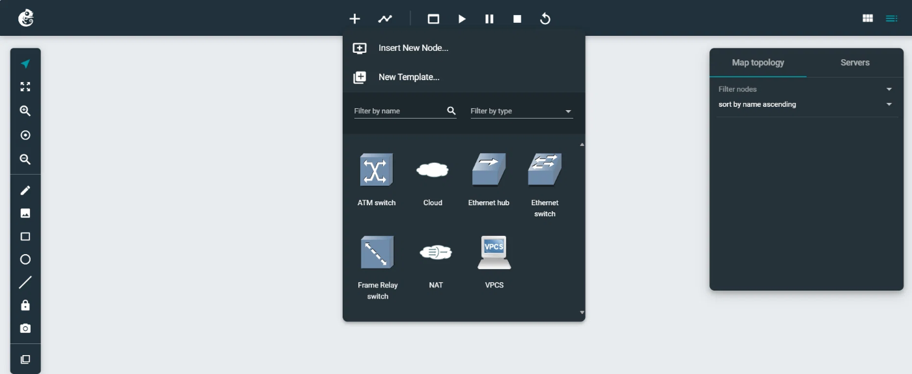The height and width of the screenshot is (374, 912).
Task: Start all nodes with play button
Action: pyautogui.click(x=462, y=19)
